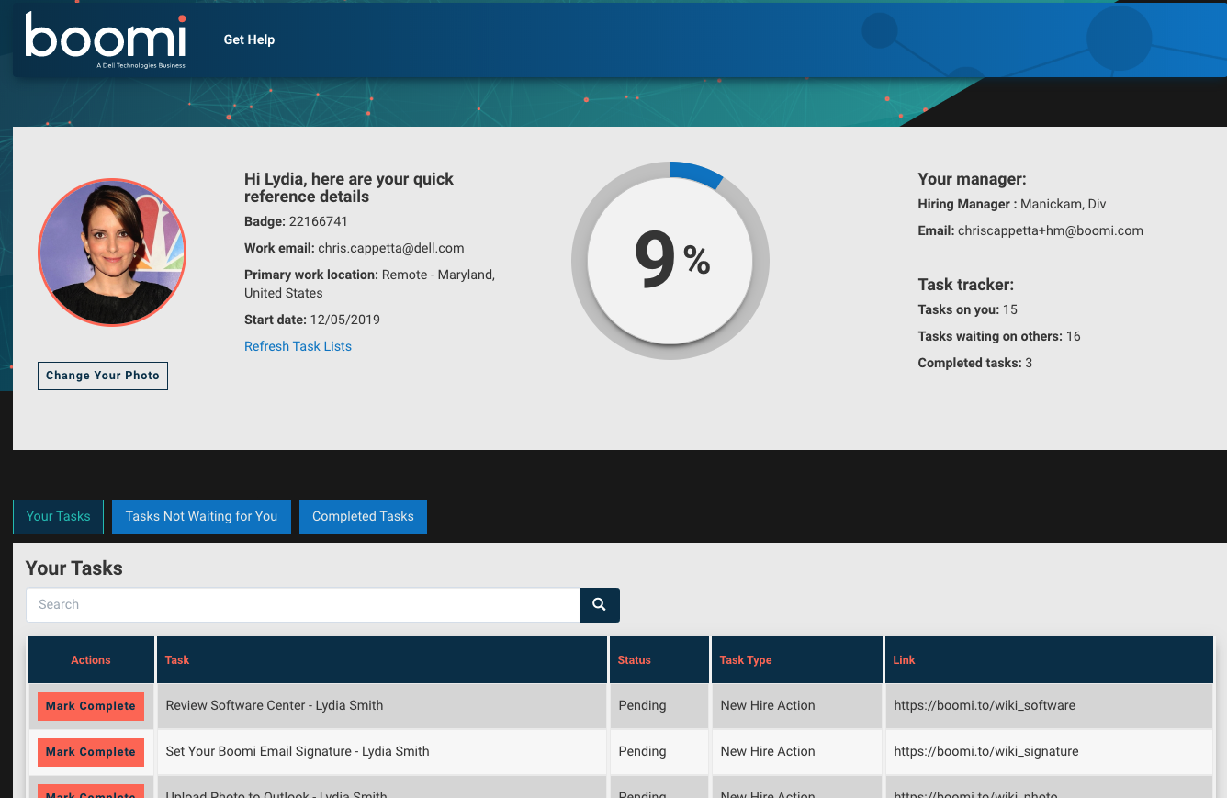Screen dimensions: 1227x798
Task: Click inside the task Search field
Action: (303, 604)
